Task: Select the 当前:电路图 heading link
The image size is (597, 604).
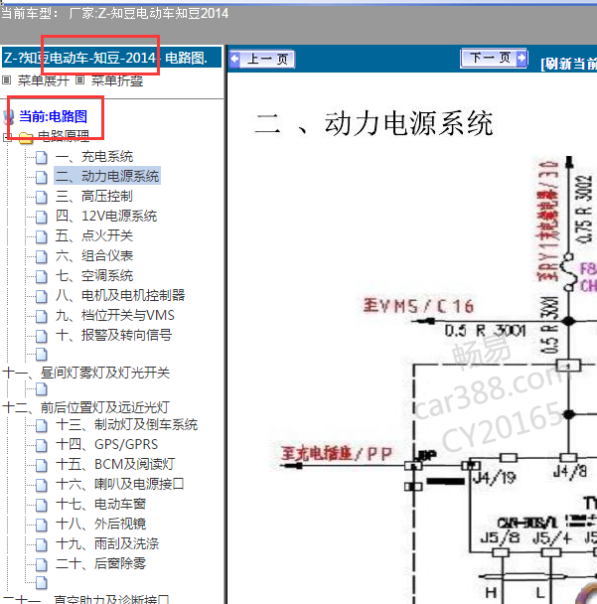Action: point(54,116)
